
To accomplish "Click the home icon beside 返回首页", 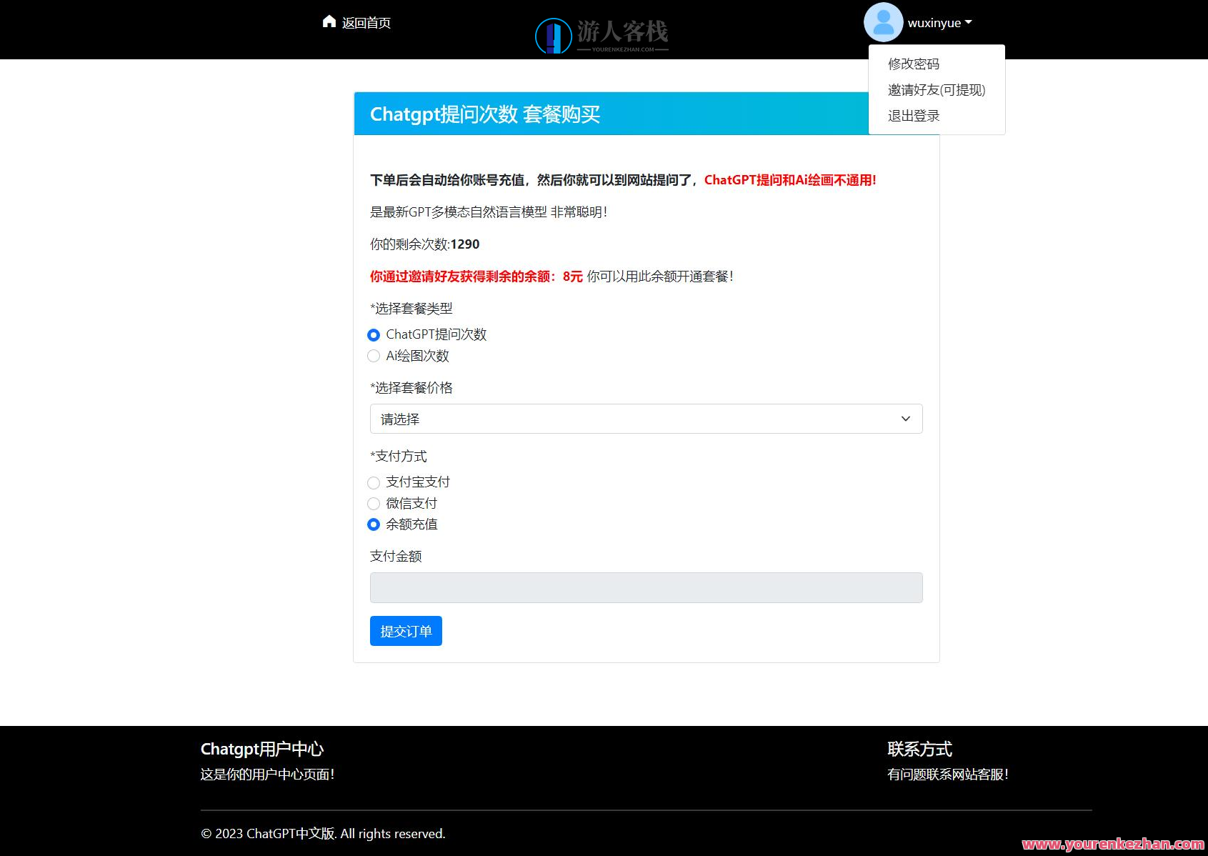I will pos(329,21).
